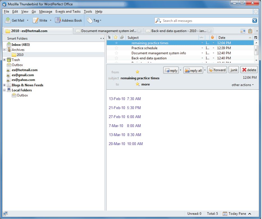
Task: Star the remaining practice times message
Action: click(116, 43)
